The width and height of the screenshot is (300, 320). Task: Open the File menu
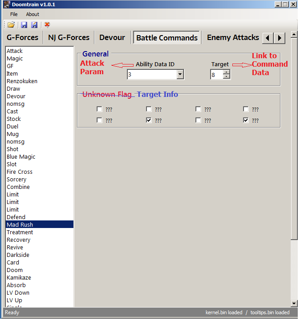pos(14,14)
